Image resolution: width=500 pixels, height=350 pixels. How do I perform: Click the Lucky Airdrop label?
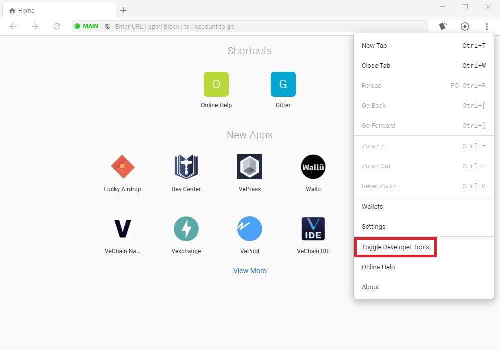pos(123,189)
